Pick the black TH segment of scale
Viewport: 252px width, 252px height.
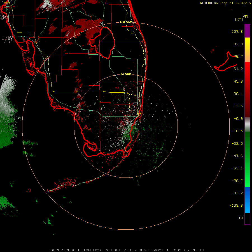click(247, 218)
